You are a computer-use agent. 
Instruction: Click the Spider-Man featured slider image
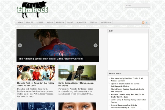click(58, 45)
